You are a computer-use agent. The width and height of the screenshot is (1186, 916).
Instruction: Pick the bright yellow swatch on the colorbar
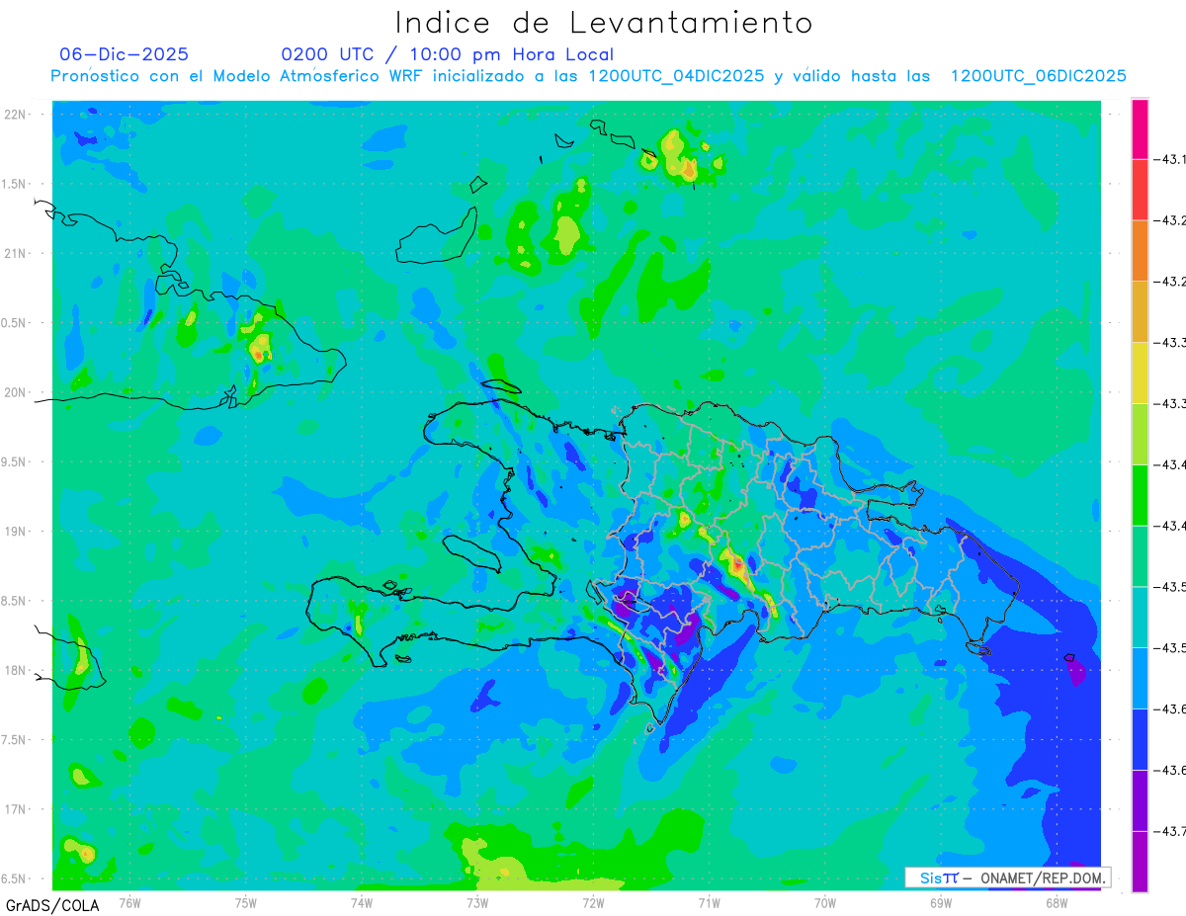pos(1140,373)
